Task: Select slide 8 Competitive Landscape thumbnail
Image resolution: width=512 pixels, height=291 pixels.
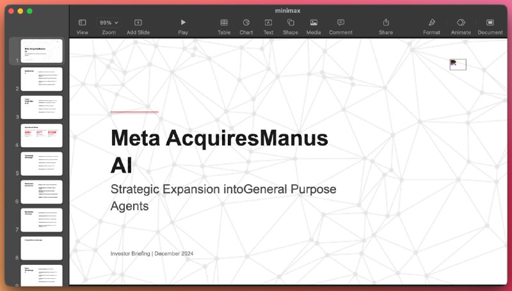Action: tap(42, 248)
